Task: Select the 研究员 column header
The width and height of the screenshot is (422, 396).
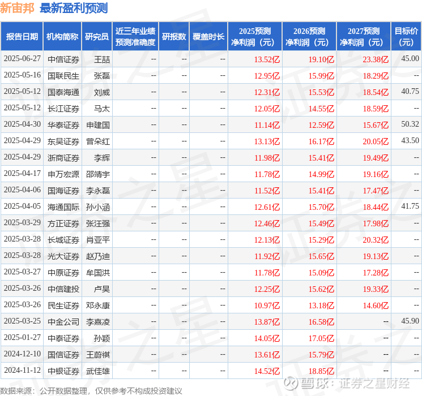Action: click(97, 37)
